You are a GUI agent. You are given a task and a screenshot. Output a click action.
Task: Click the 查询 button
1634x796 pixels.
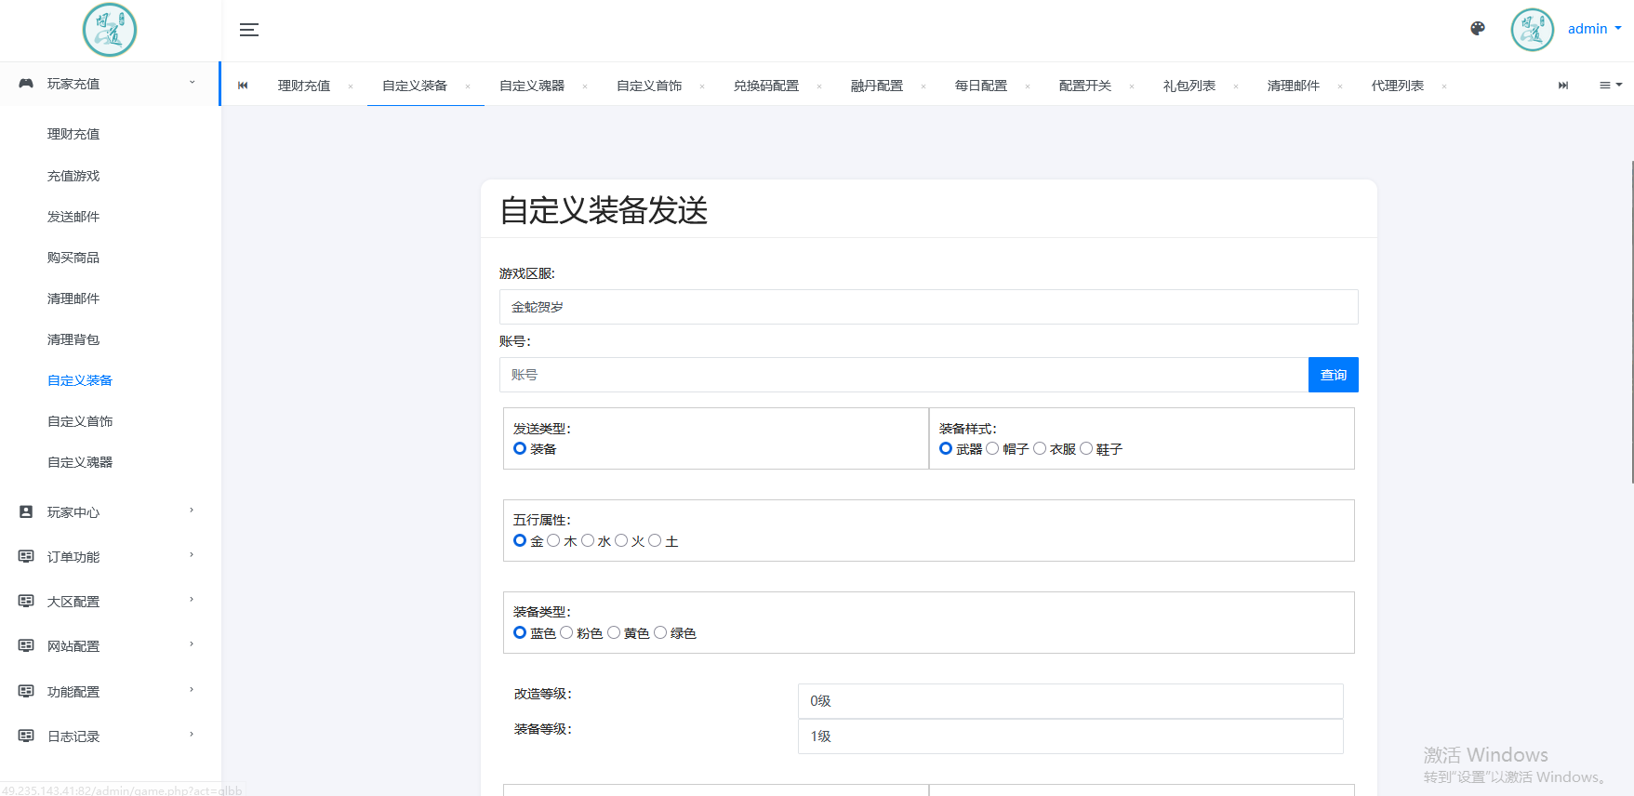click(x=1333, y=375)
